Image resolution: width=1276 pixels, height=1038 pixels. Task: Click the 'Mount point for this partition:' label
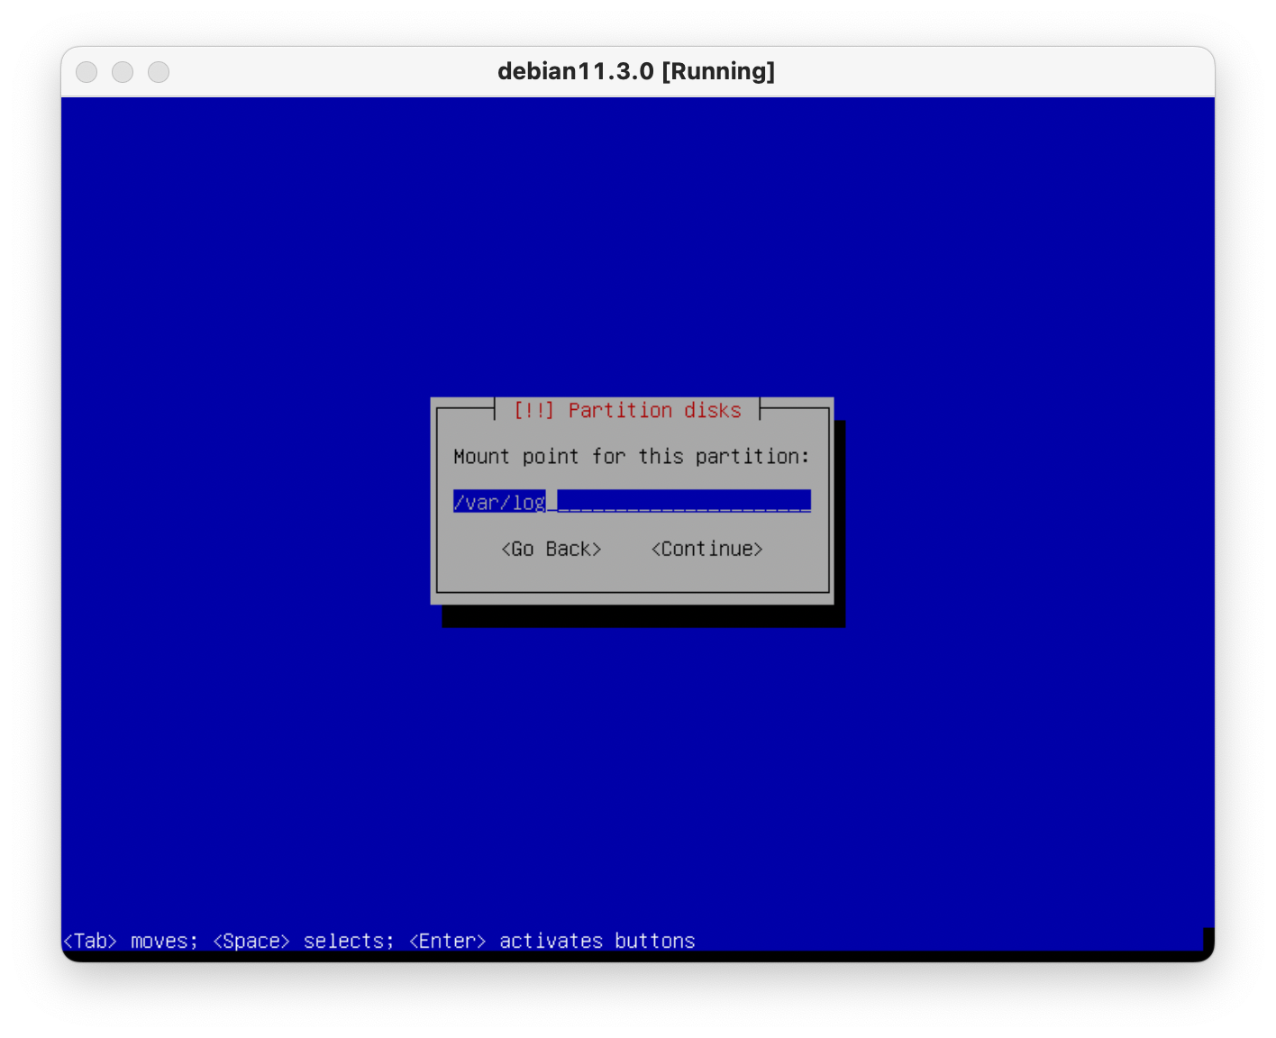[x=631, y=457]
